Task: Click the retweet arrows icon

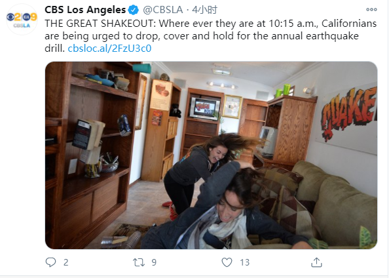Action: pos(139,262)
